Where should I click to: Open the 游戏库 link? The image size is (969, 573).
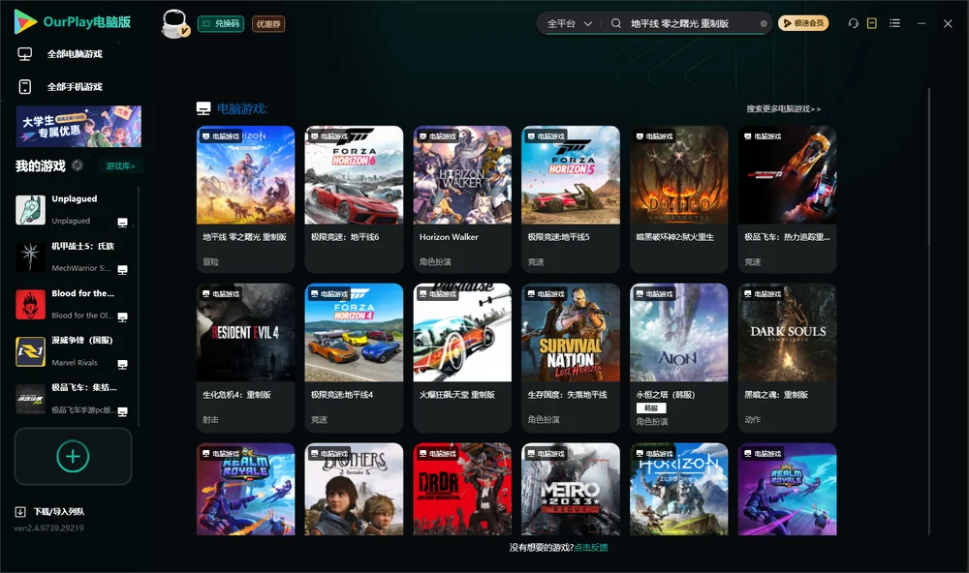(120, 166)
